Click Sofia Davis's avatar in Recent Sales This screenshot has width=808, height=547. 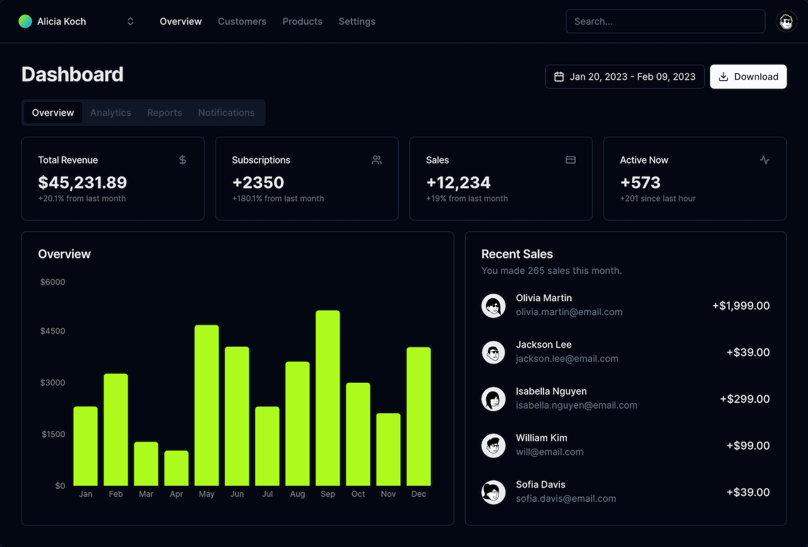tap(493, 492)
